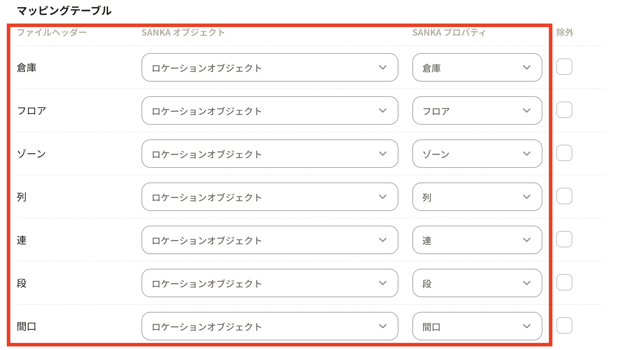Open SANKA object dropdown for フロア row
This screenshot has height=350, width=618.
[x=269, y=111]
